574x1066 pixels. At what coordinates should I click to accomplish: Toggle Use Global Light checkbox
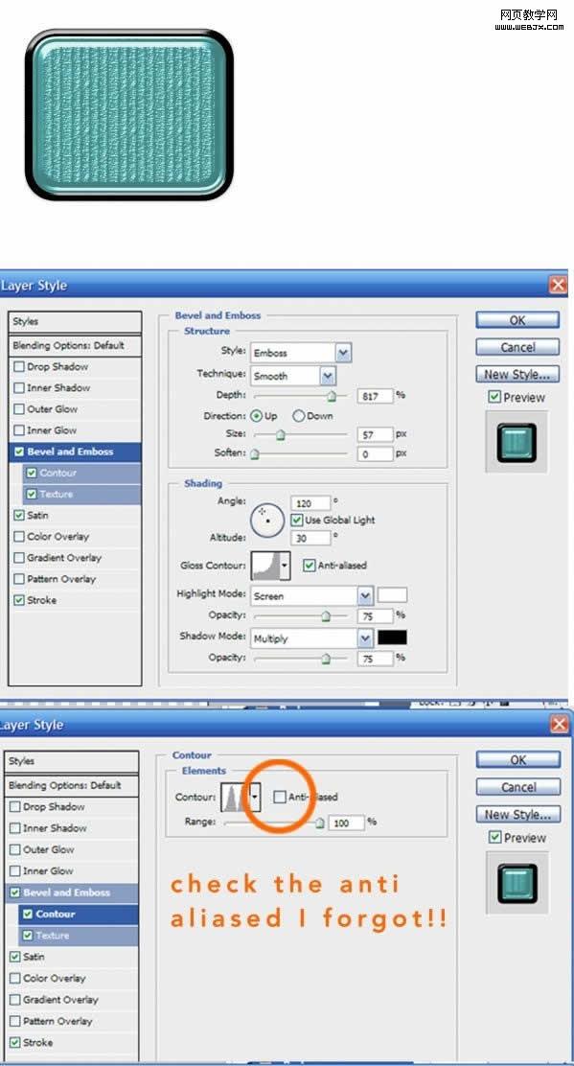pos(296,521)
